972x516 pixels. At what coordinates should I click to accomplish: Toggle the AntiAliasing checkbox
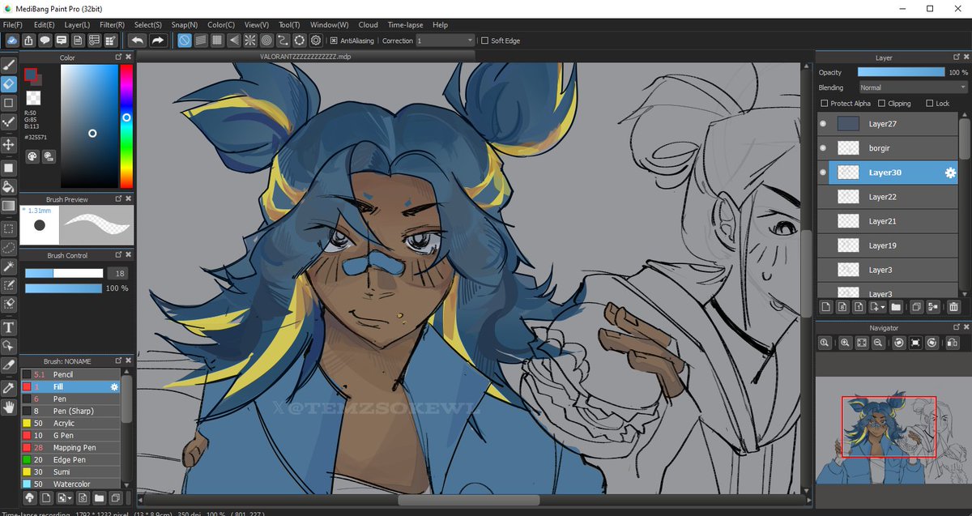click(x=334, y=40)
